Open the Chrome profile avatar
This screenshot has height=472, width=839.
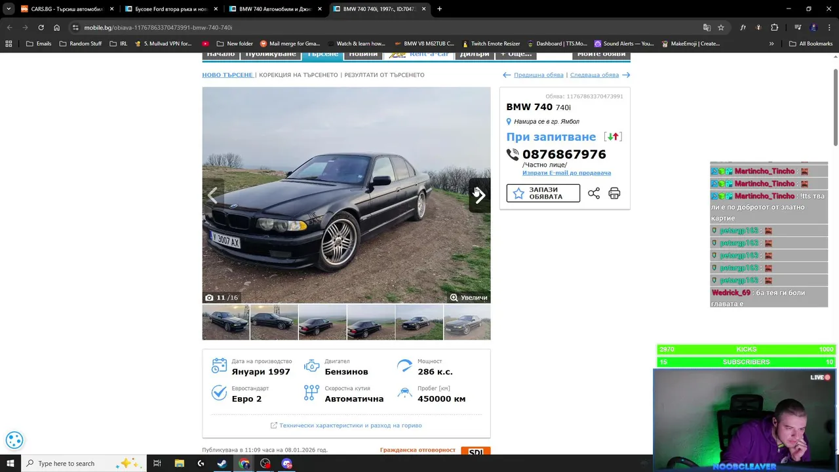[814, 28]
